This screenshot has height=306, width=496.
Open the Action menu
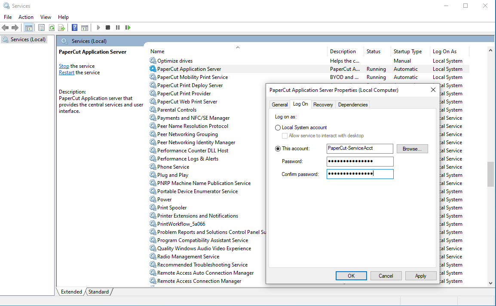pos(26,17)
